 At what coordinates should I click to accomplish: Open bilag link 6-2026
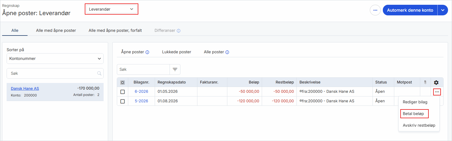click(141, 91)
